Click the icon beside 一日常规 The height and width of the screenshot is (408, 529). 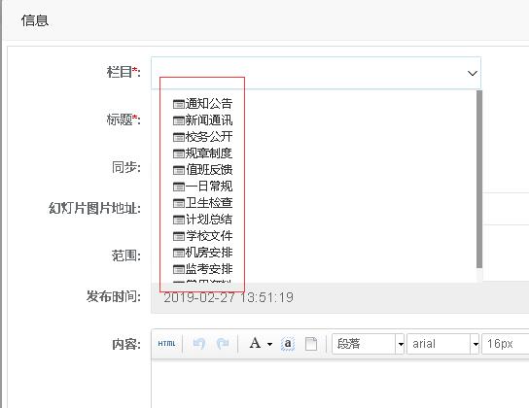[179, 187]
